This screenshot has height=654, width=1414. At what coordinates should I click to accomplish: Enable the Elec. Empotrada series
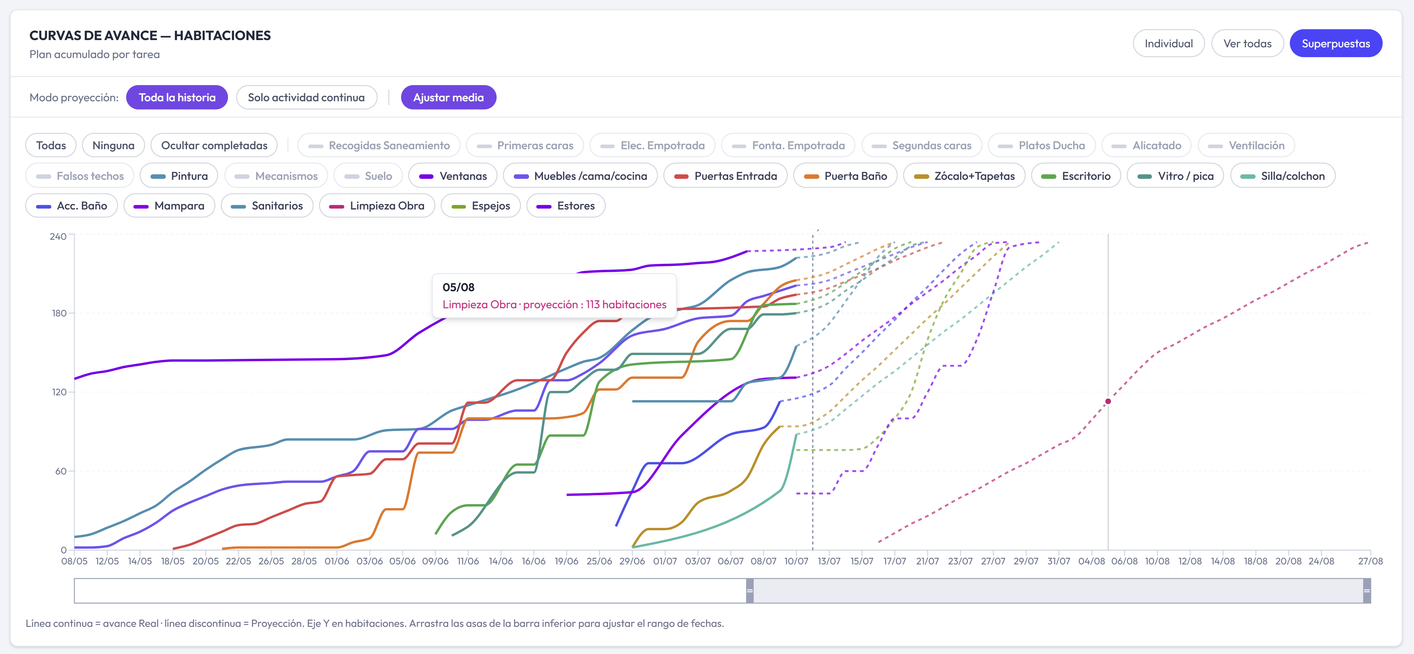[x=652, y=145]
